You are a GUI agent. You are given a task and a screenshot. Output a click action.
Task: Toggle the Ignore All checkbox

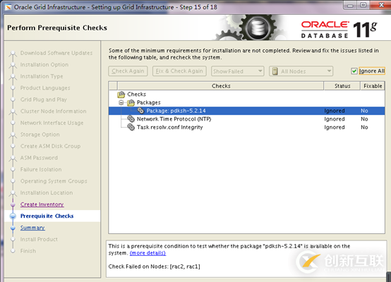click(354, 71)
